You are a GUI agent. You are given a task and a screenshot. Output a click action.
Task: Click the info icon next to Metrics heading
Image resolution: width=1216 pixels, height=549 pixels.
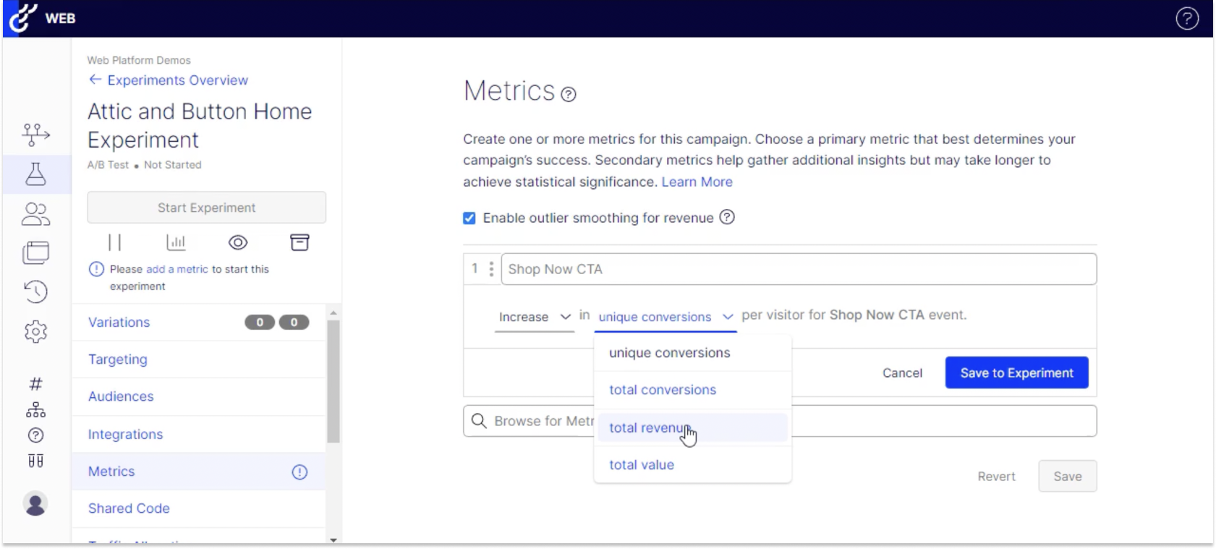569,95
